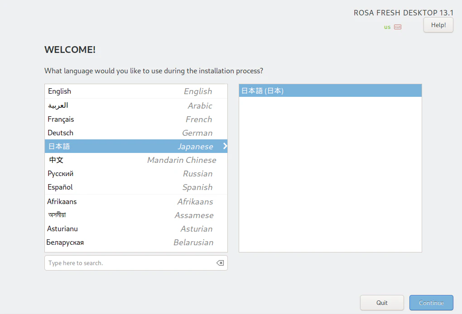The height and width of the screenshot is (314, 462).
Task: Select Afrikaans language row
Action: click(136, 202)
